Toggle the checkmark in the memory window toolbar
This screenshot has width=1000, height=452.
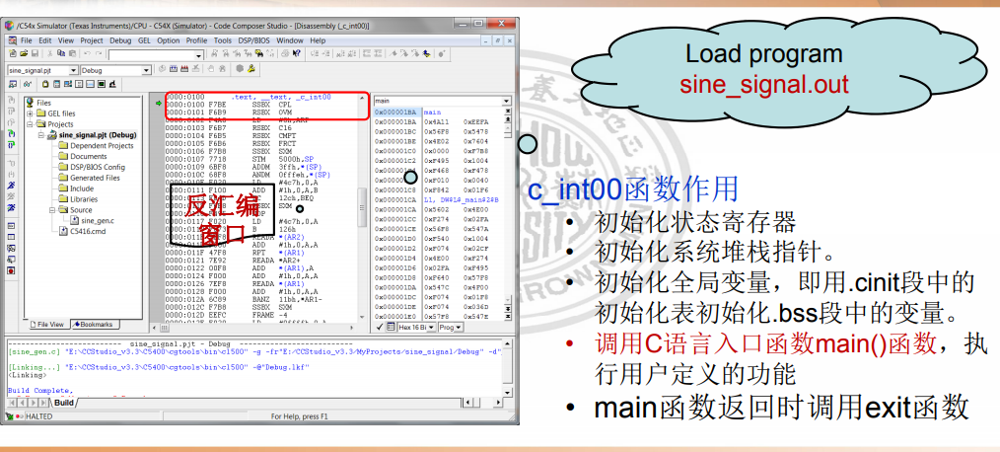[380, 327]
